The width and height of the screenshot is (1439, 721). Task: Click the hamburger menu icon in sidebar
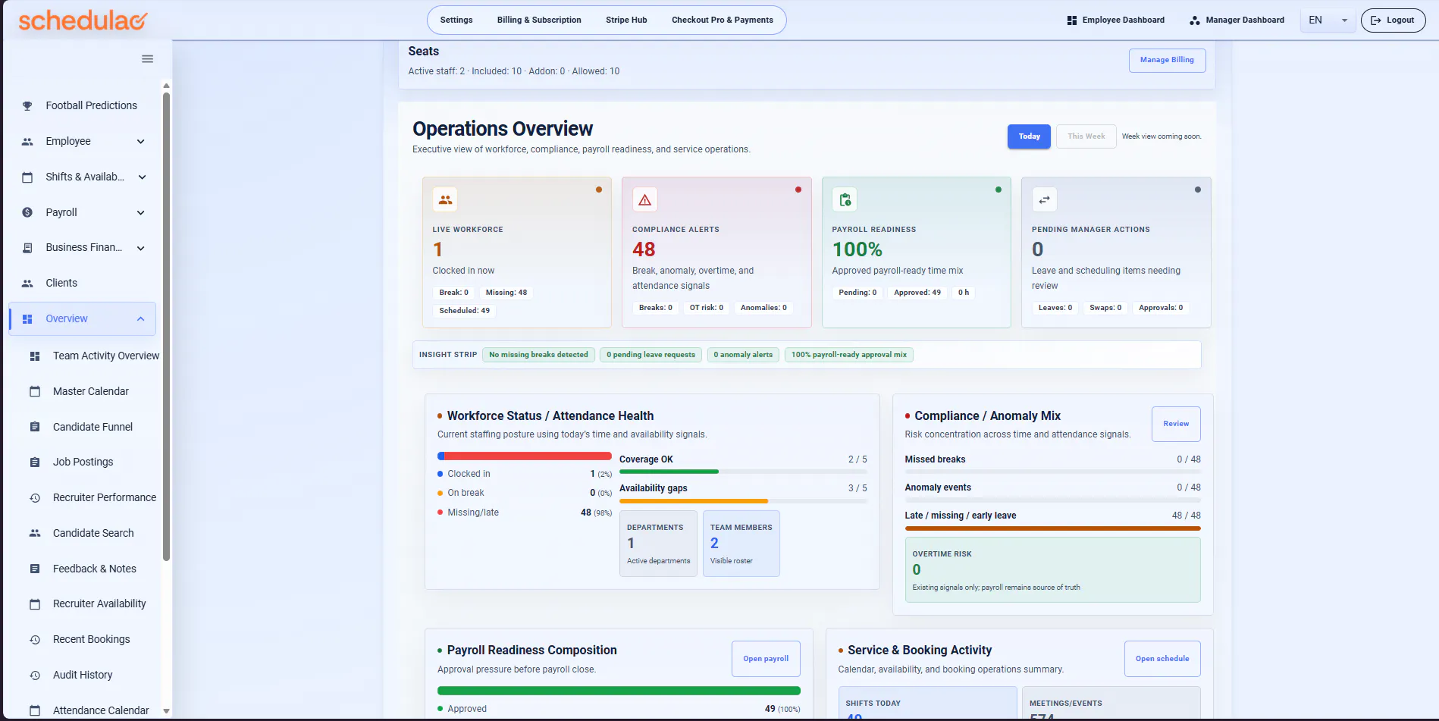147,59
